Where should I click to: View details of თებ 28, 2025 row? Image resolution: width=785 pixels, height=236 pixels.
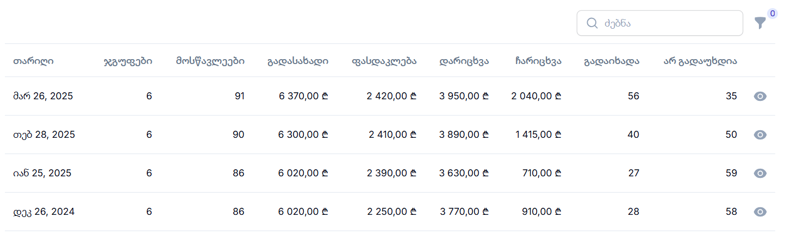tap(761, 135)
